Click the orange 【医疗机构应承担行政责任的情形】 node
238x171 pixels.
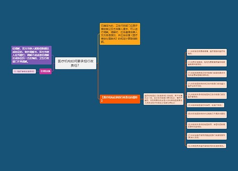[x=120, y=99]
